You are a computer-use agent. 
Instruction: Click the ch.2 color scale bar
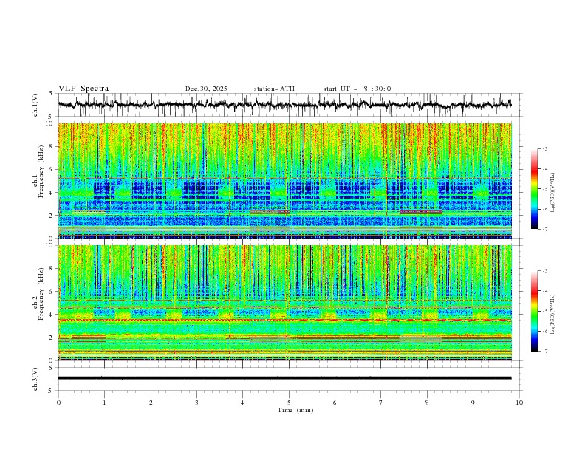click(534, 311)
